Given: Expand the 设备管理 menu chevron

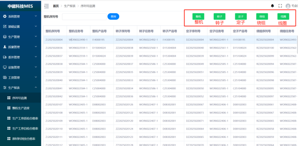Looking at the screenshot, I should [36, 67].
